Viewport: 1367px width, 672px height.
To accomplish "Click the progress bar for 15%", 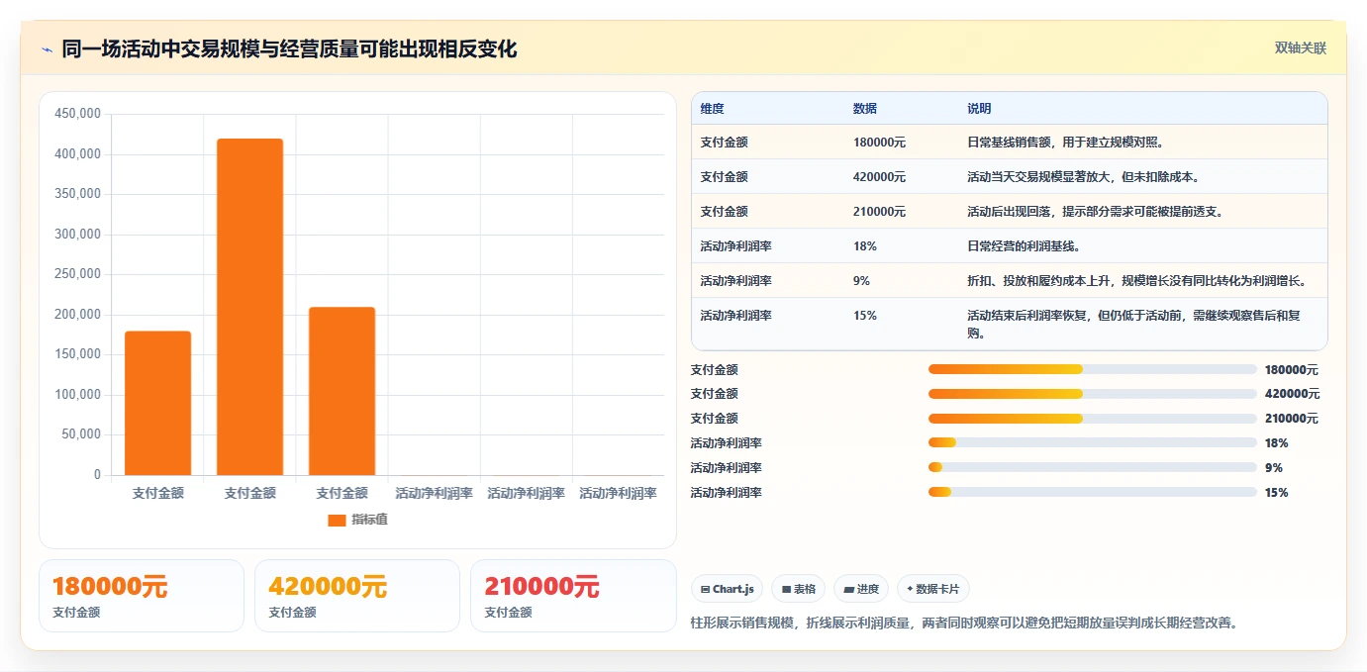I will (1092, 493).
